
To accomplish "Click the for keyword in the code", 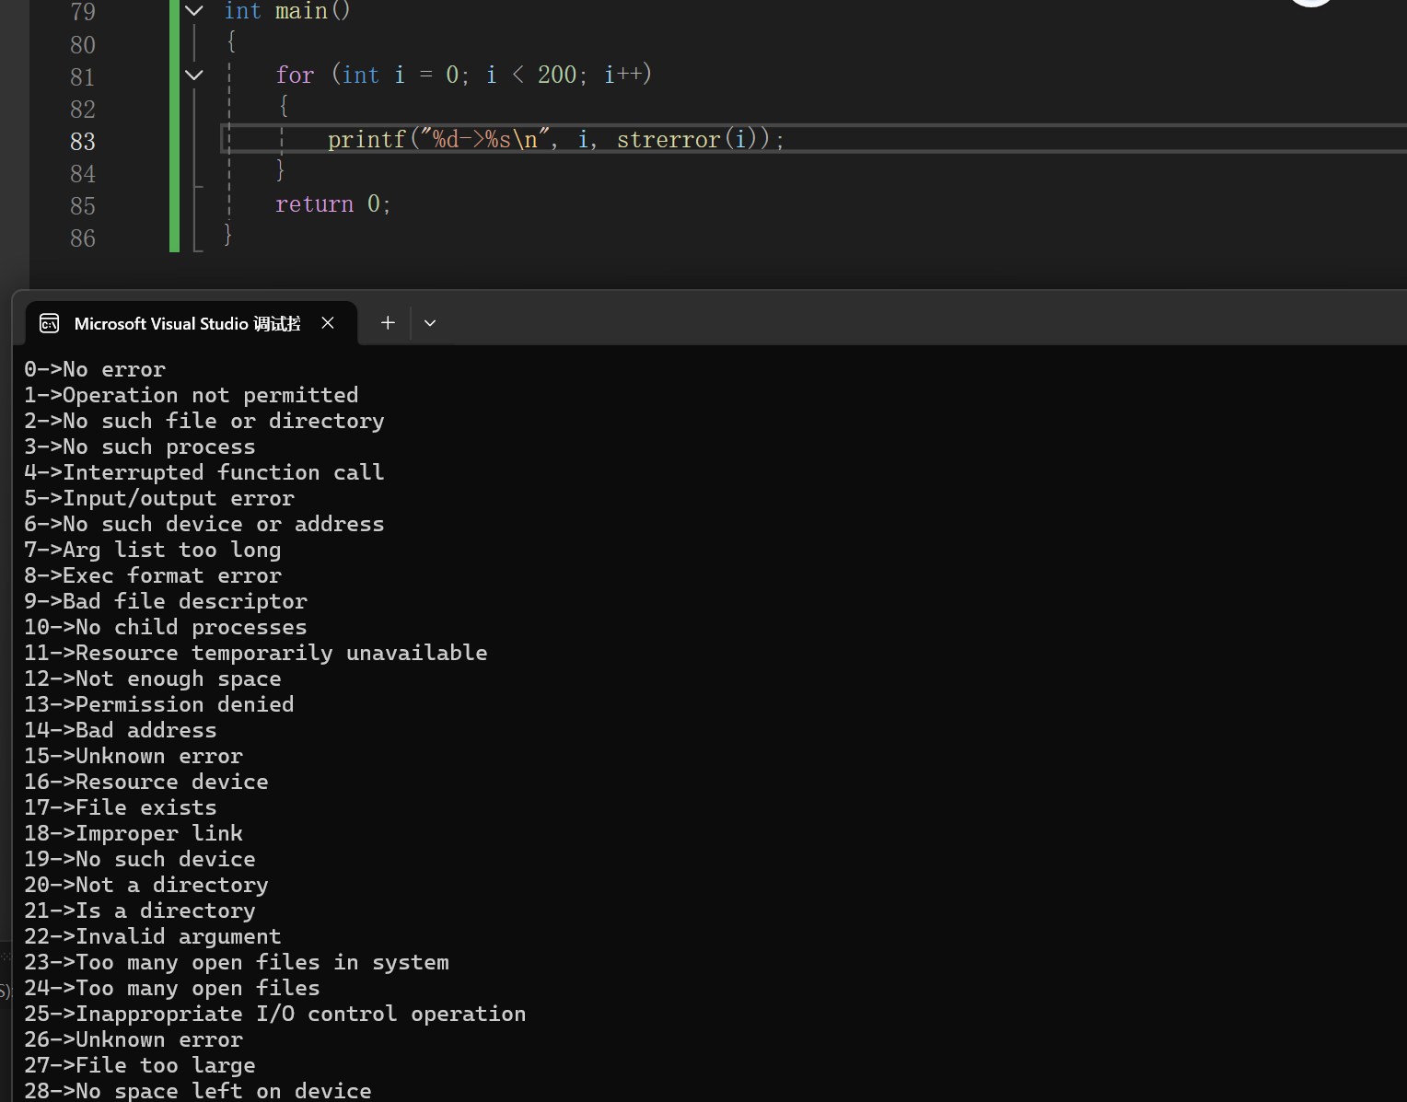I will (x=295, y=75).
